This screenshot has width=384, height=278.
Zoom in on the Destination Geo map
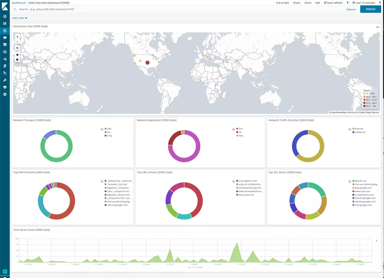tap(17, 37)
